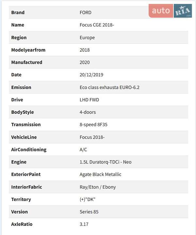Click the Focus CGE 2018- name value
This screenshot has width=196, height=235.
coord(97,25)
